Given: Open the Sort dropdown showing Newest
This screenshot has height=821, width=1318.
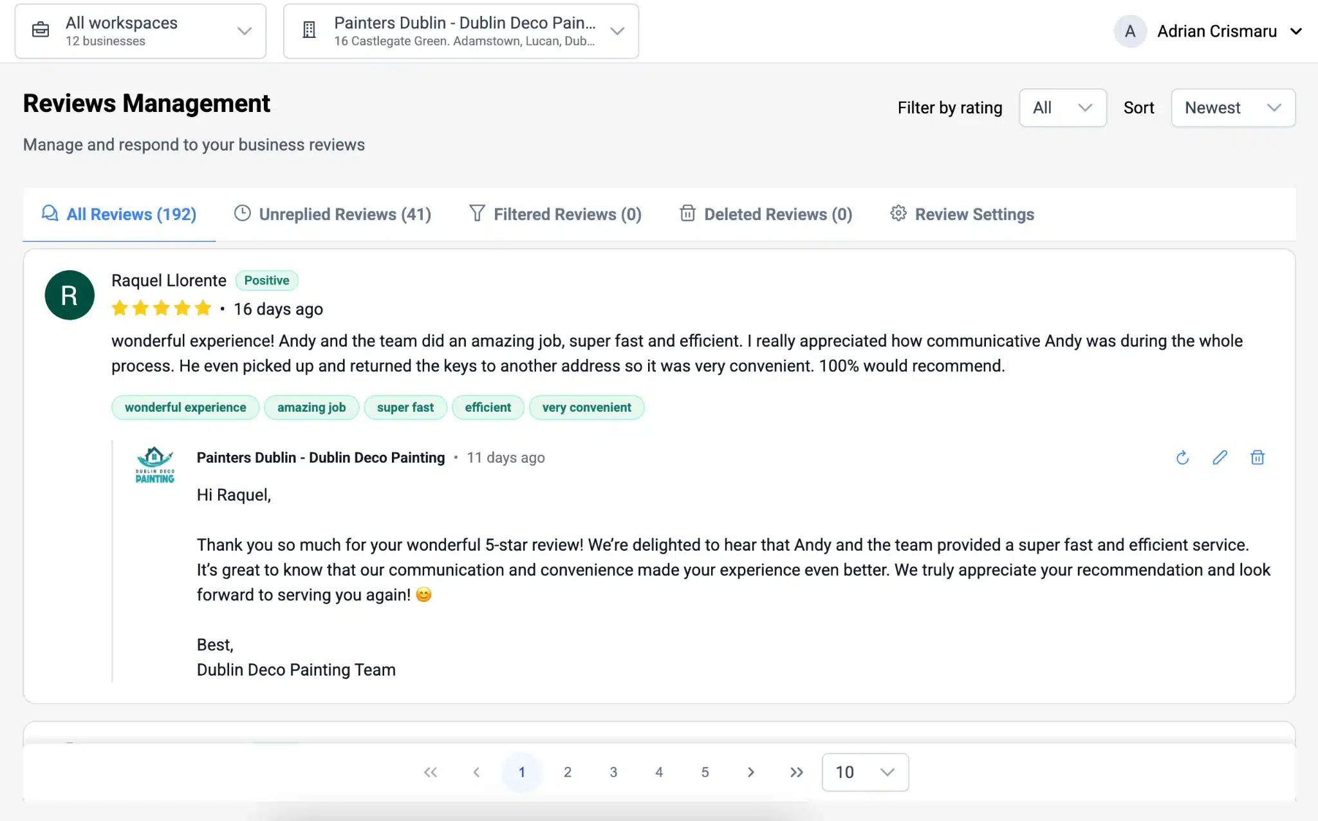Looking at the screenshot, I should pos(1232,107).
